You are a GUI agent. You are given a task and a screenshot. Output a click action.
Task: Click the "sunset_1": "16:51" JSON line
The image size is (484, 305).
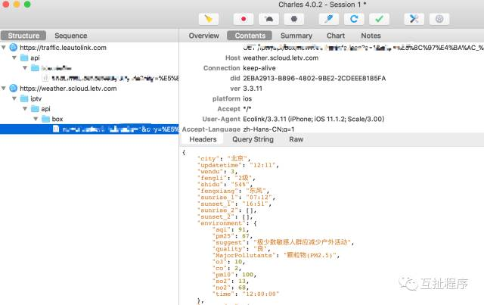(x=234, y=204)
